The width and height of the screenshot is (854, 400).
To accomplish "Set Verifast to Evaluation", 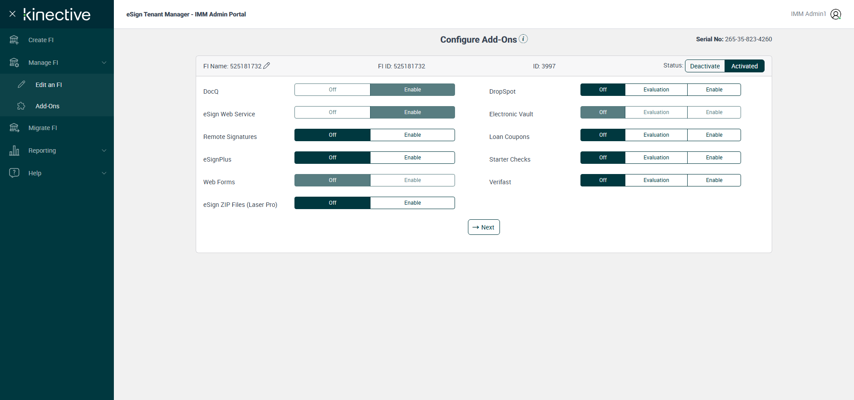I will pos(657,180).
